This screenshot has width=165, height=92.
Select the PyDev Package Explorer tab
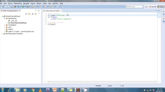[10, 11]
